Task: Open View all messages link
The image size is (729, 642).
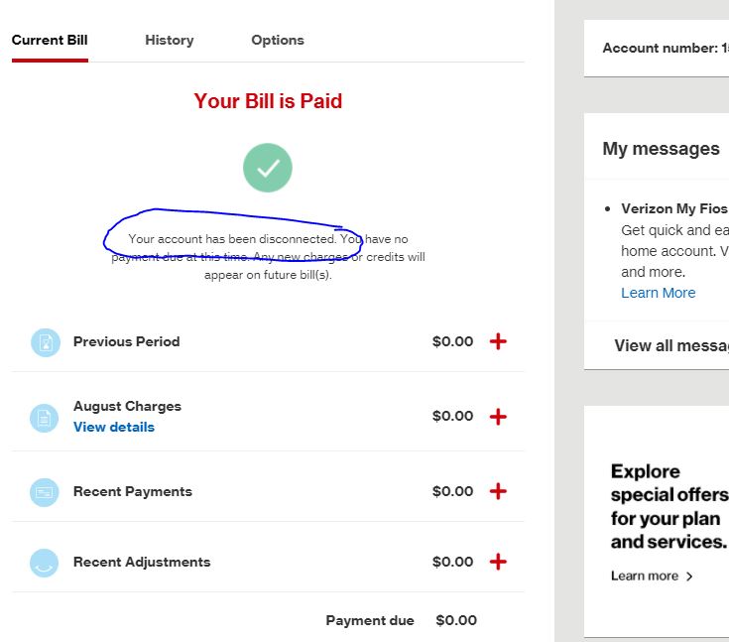Action: pos(670,345)
